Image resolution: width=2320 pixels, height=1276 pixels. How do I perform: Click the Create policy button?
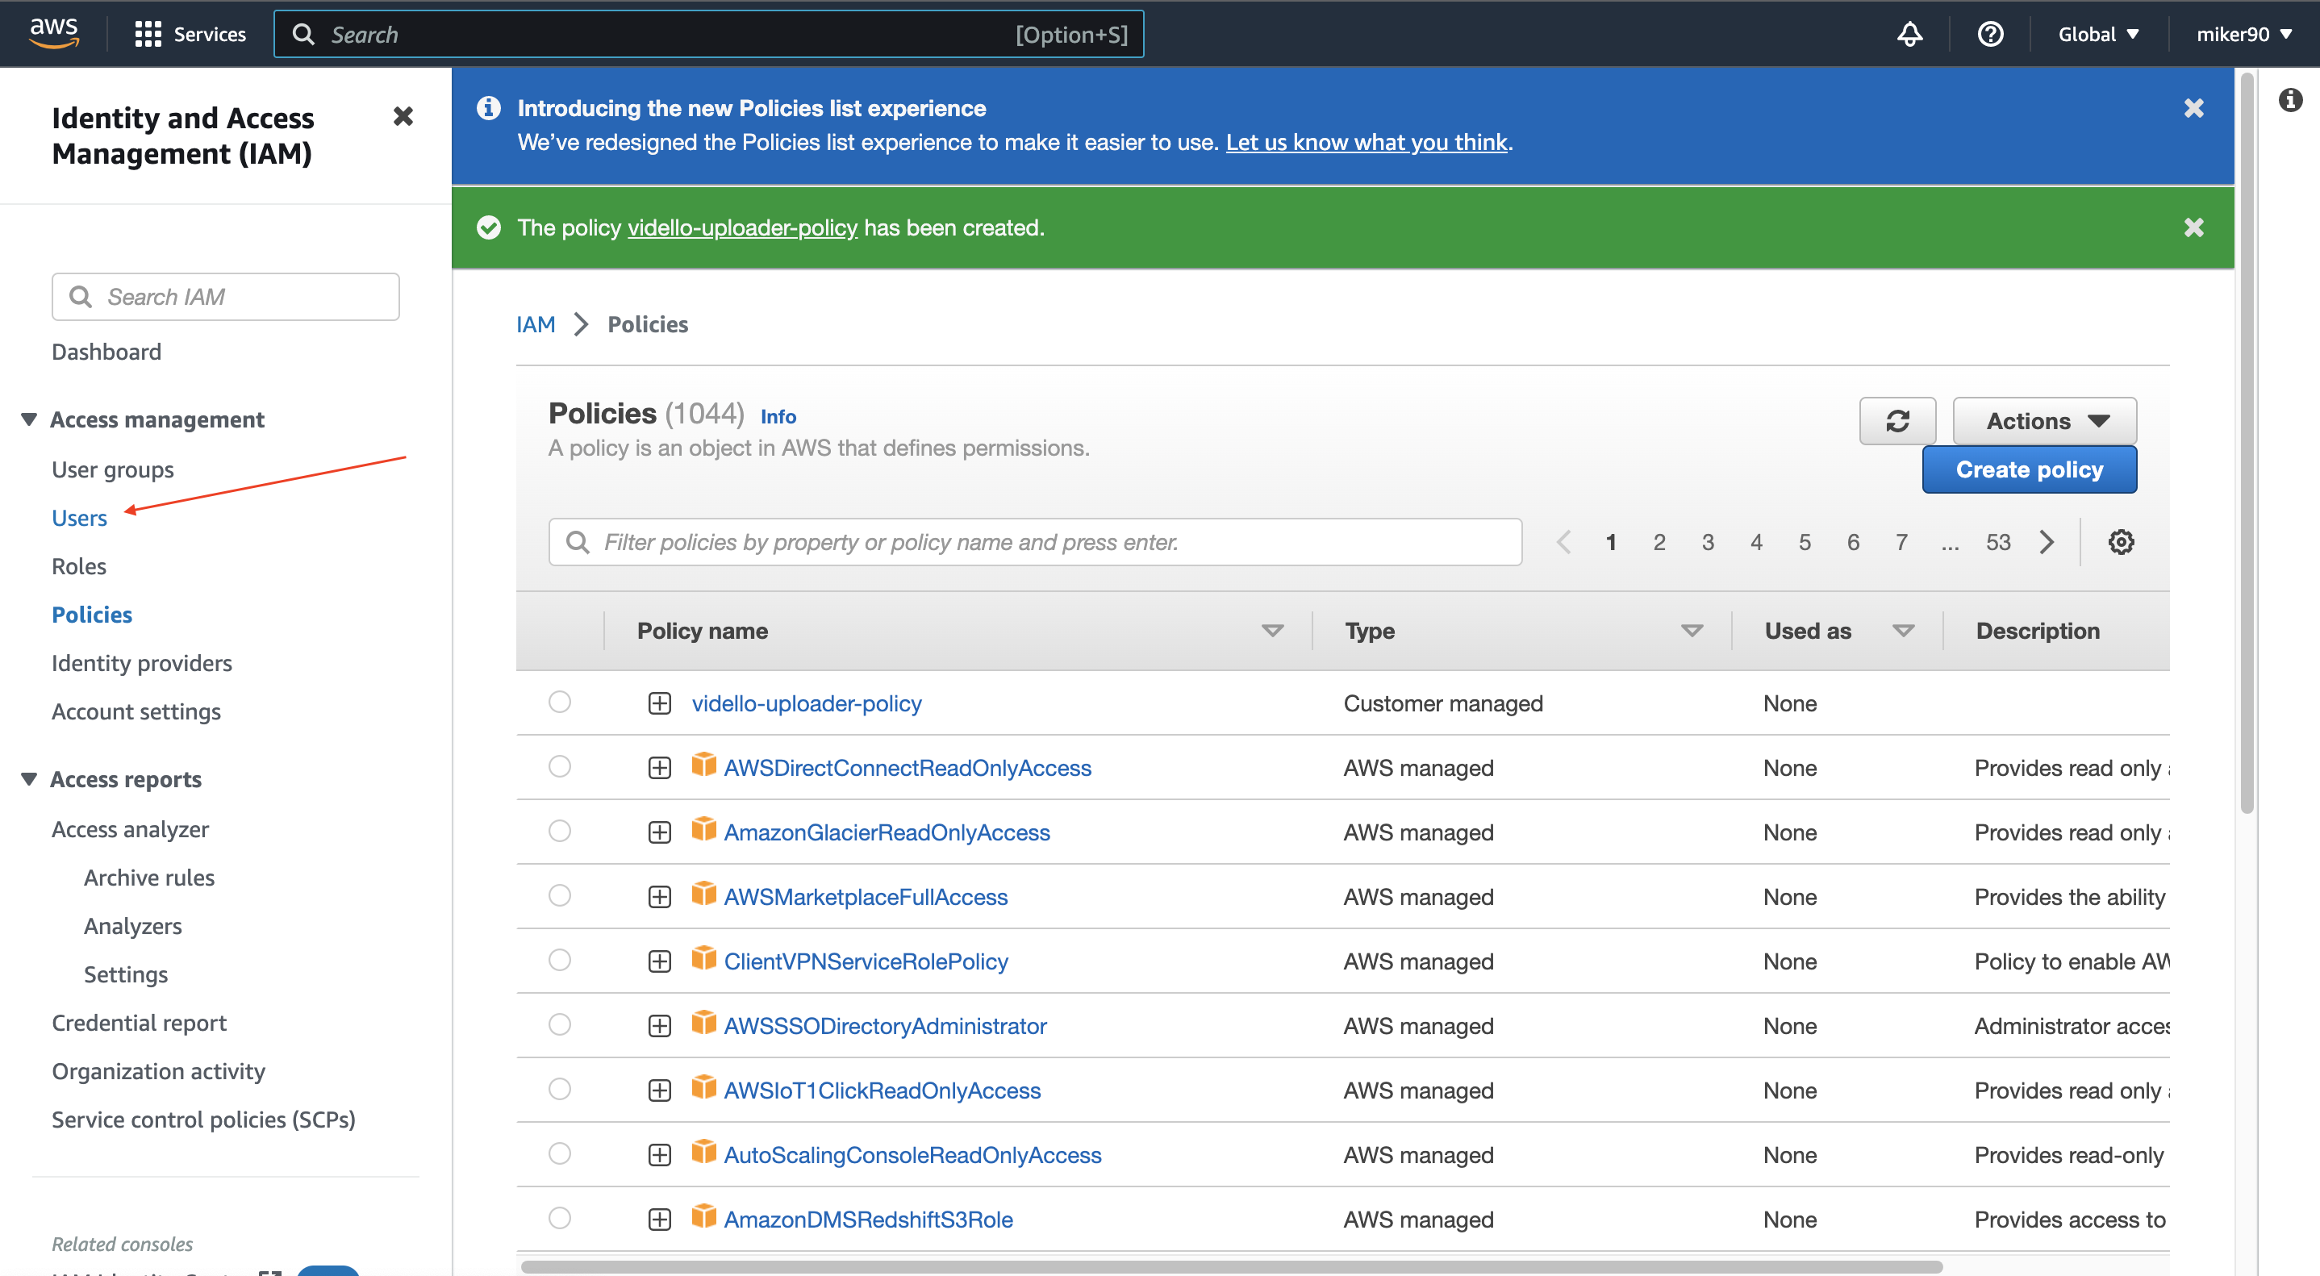point(2029,470)
